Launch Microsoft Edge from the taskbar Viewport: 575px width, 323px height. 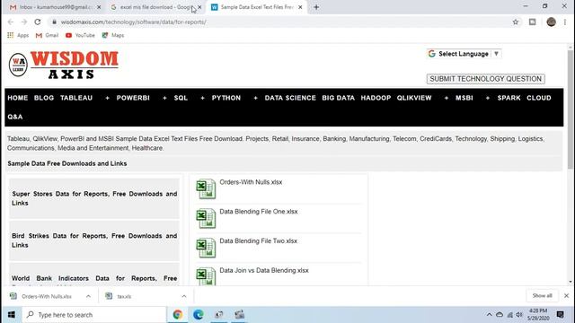coord(199,315)
